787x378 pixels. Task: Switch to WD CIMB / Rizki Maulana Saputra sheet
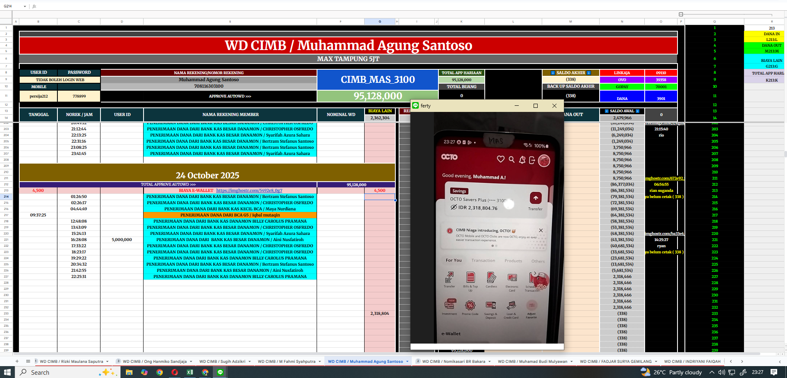71,362
